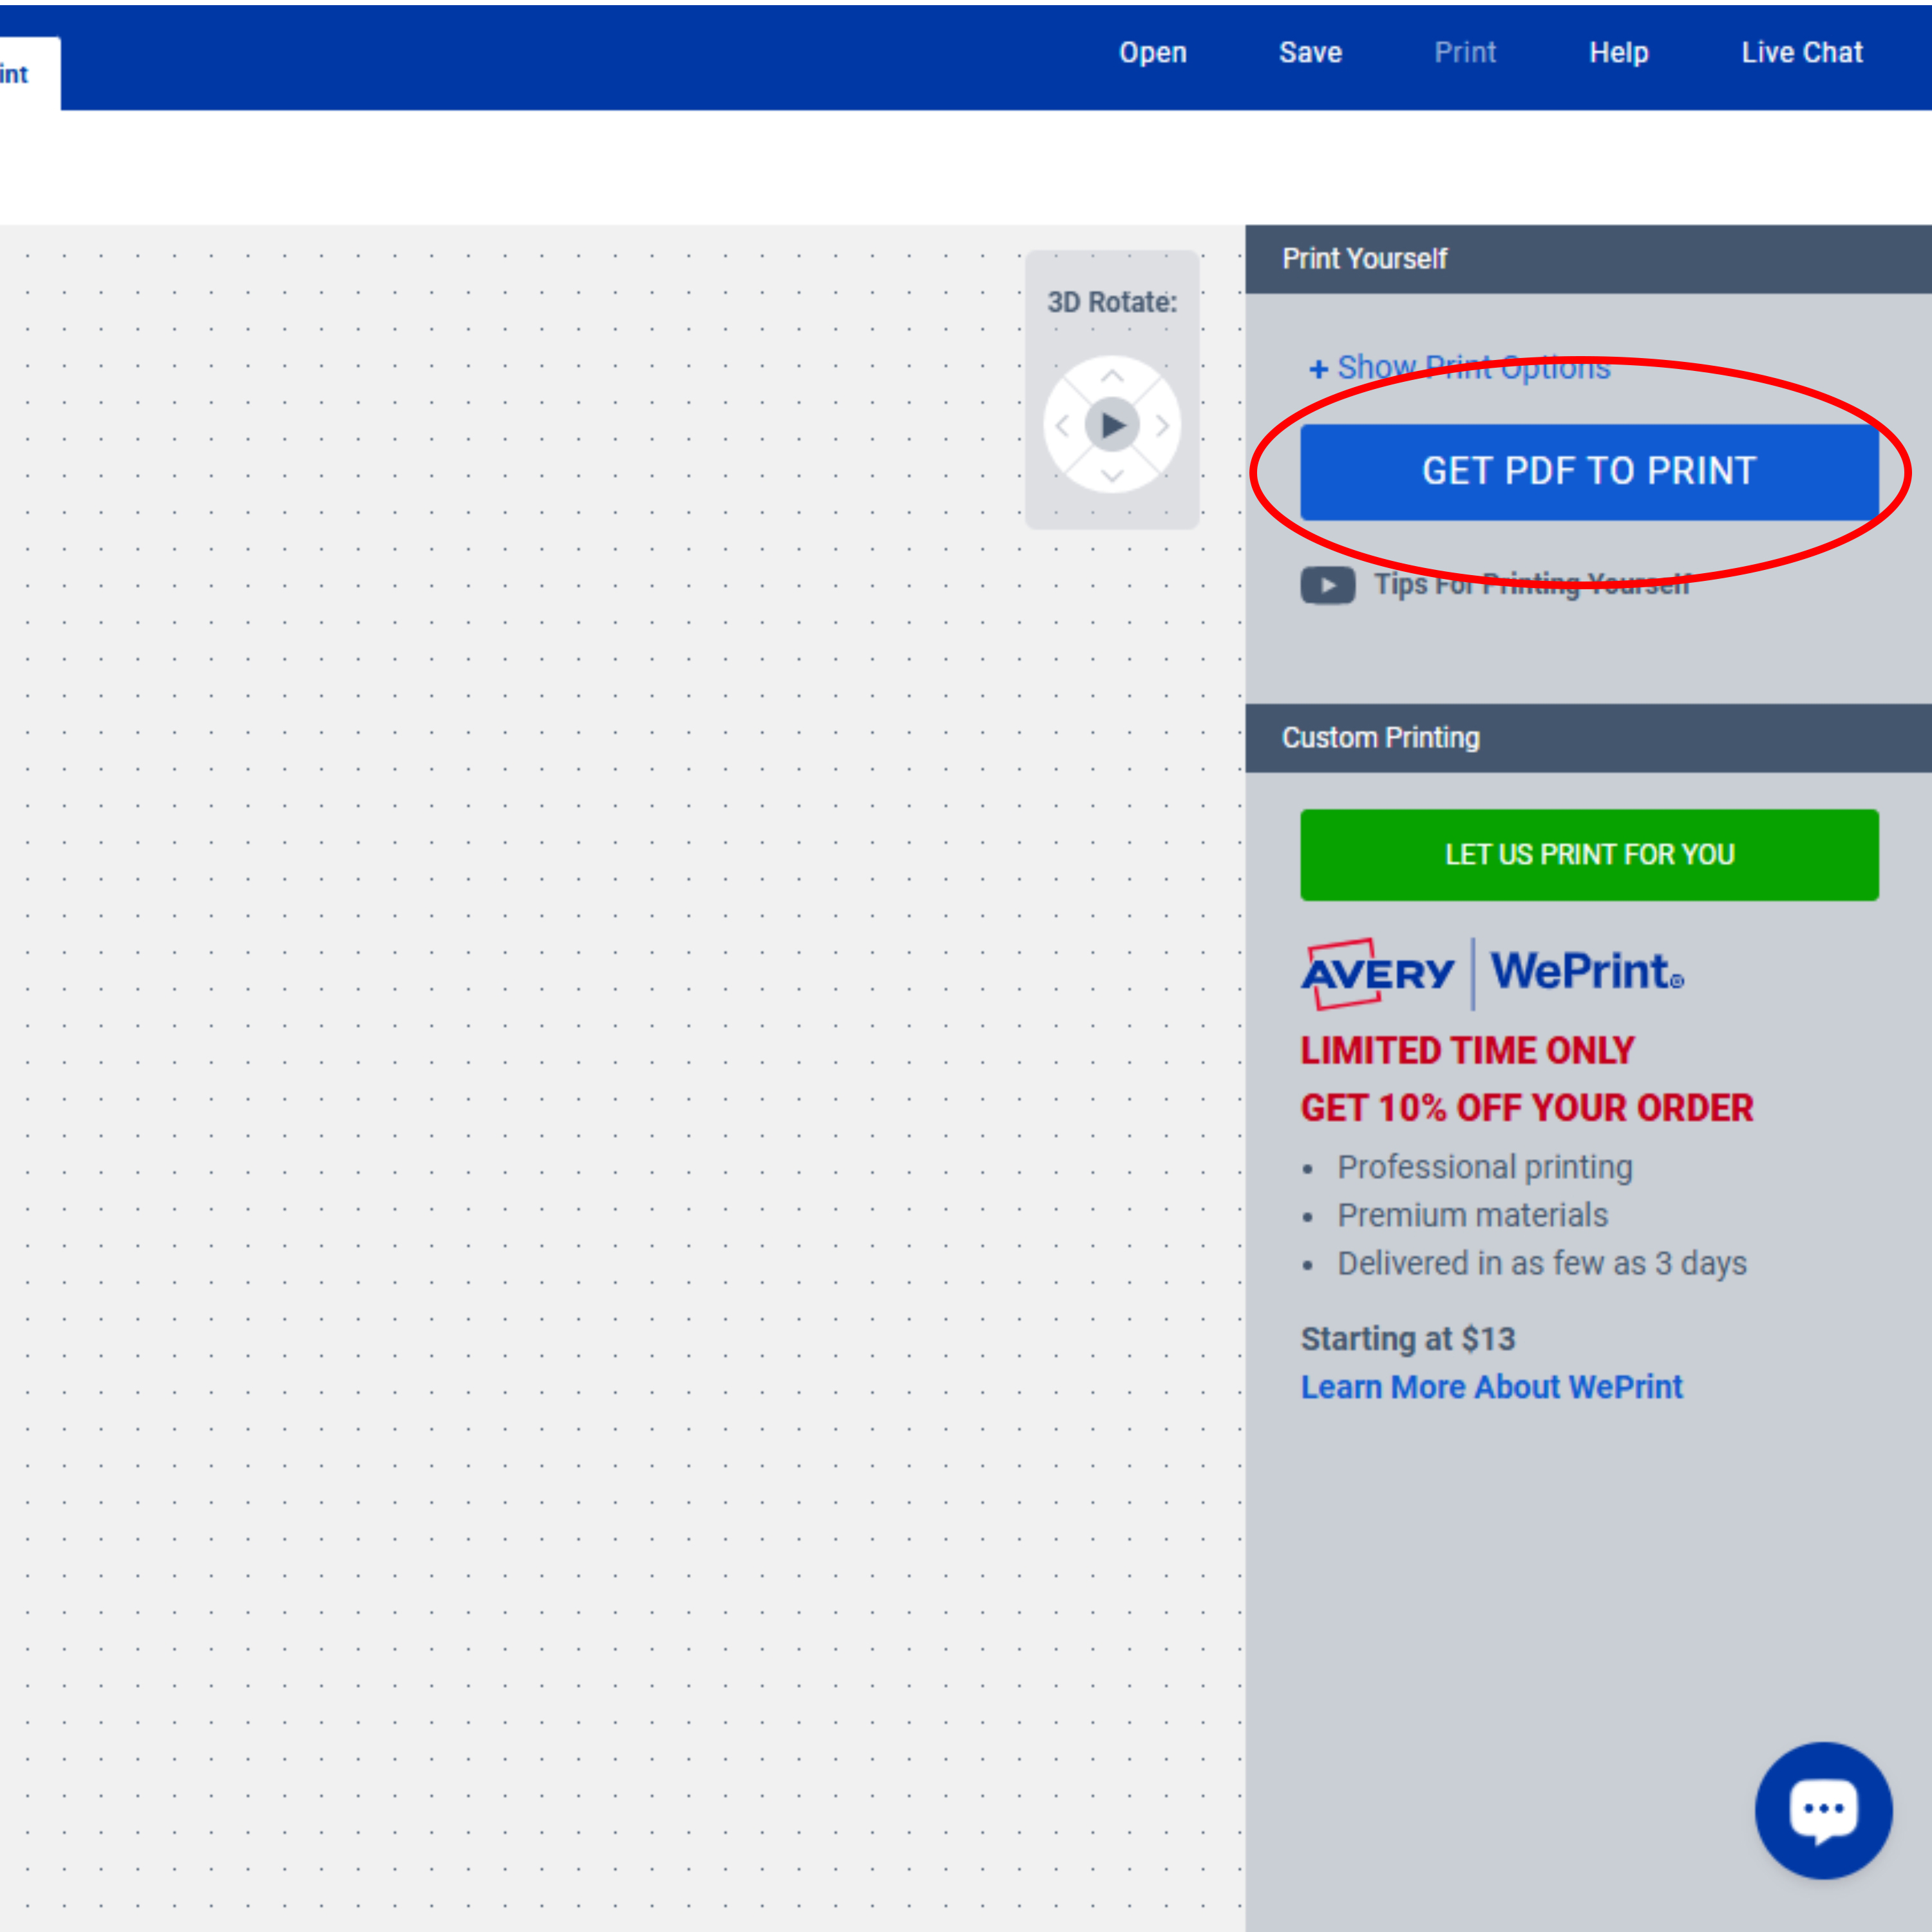Rotate the design left with the left chevron
Screen dimensions: 1932x1932
point(1062,424)
